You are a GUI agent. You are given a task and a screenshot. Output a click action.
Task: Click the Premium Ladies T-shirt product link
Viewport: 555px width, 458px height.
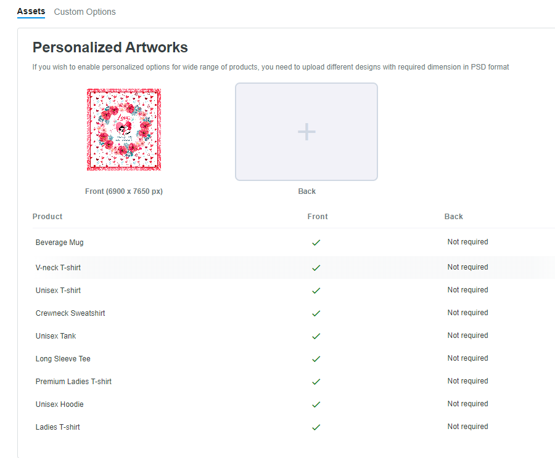73,382
